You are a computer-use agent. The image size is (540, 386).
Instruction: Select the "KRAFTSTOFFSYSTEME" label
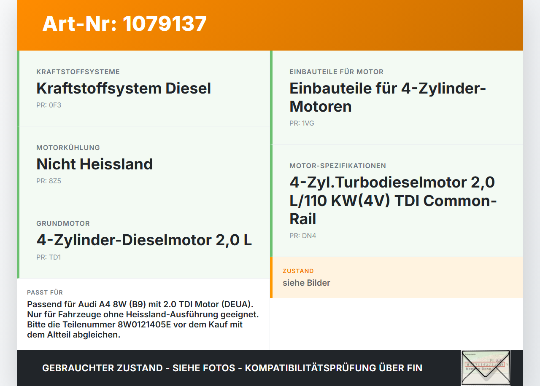(78, 72)
